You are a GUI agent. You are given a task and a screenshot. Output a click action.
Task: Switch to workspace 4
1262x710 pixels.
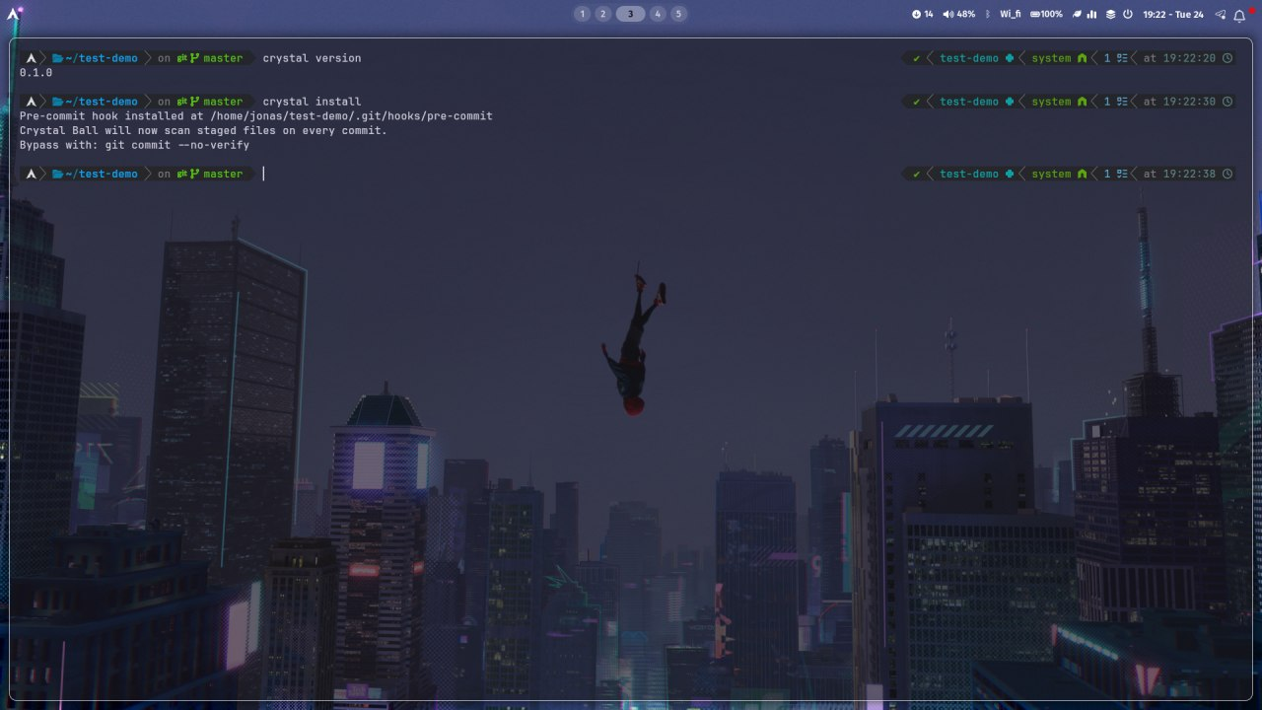pos(658,14)
